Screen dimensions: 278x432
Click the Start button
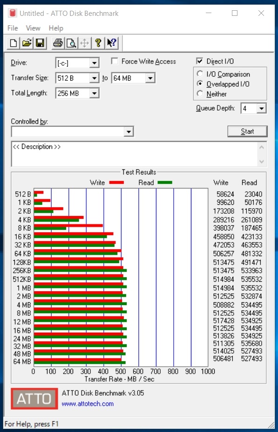247,132
